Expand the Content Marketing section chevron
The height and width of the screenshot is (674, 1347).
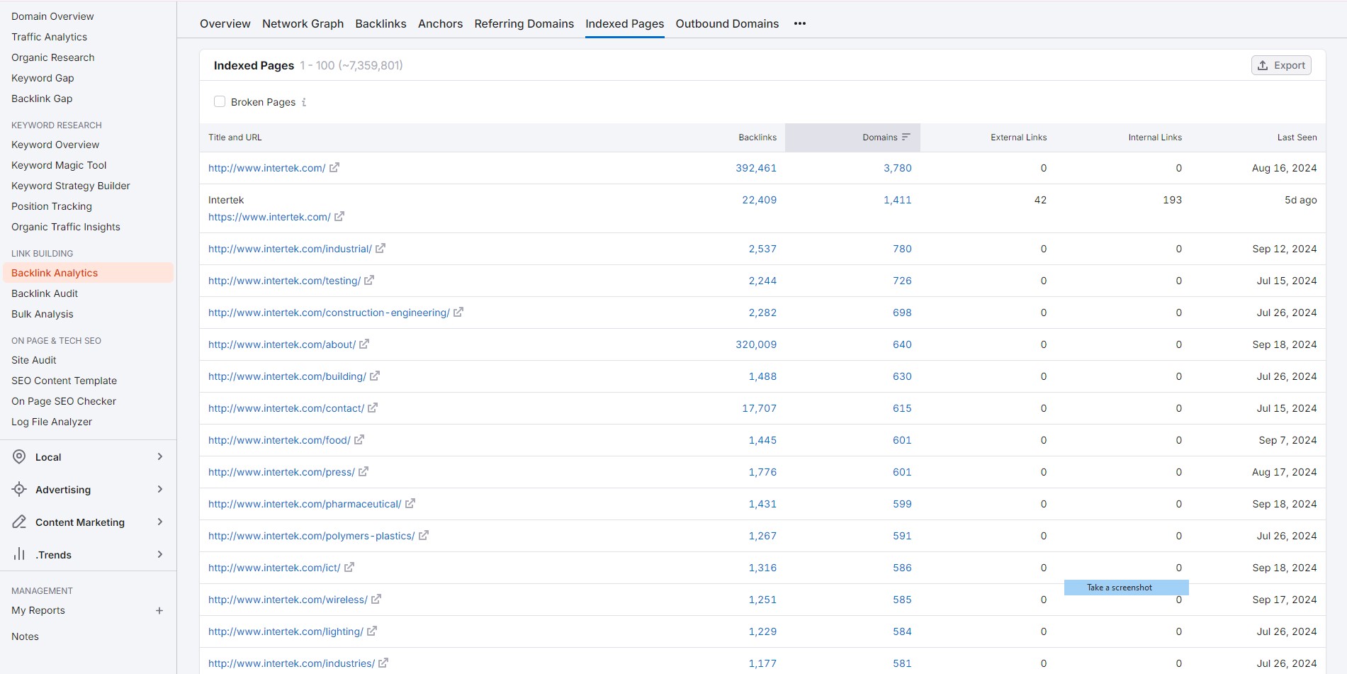[160, 522]
